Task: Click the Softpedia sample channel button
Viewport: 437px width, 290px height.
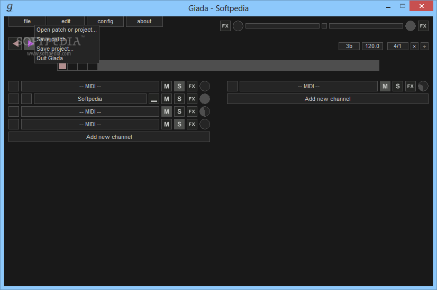Action: coord(90,99)
